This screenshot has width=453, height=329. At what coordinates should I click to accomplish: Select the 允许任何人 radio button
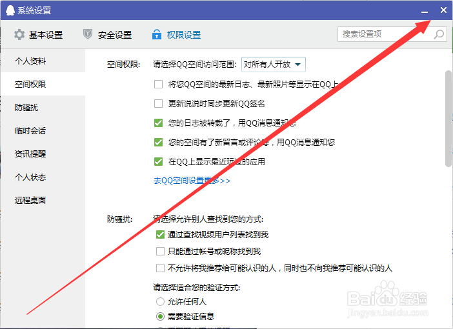[x=160, y=302]
